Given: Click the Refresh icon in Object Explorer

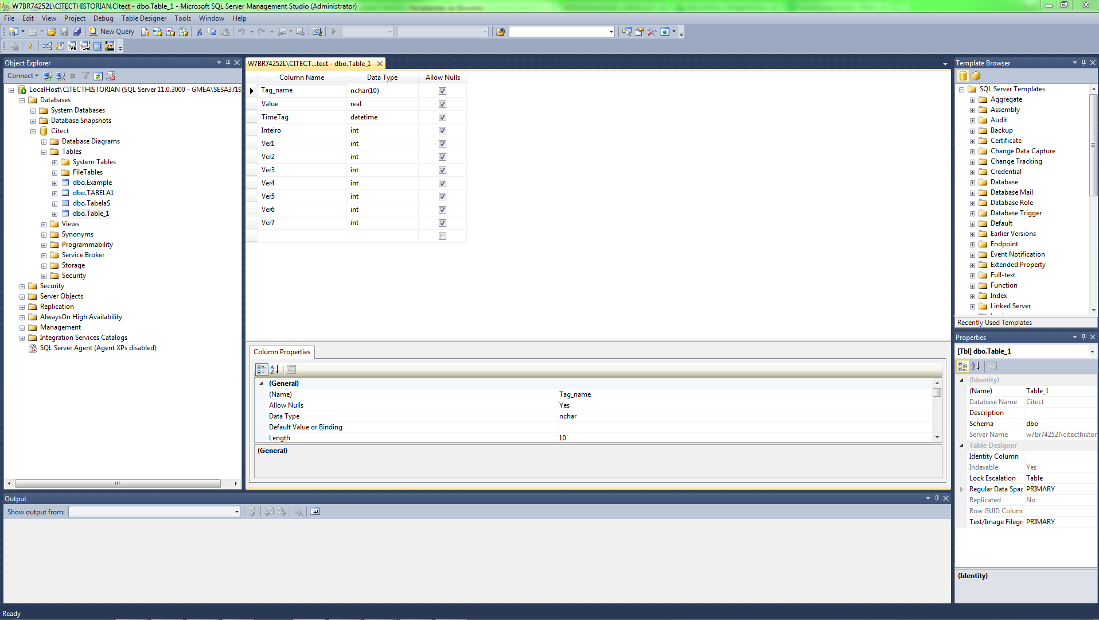Looking at the screenshot, I should (98, 76).
